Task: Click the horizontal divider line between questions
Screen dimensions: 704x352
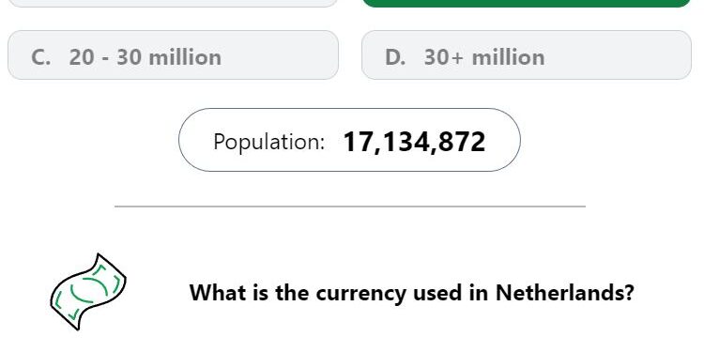Action: (350, 207)
